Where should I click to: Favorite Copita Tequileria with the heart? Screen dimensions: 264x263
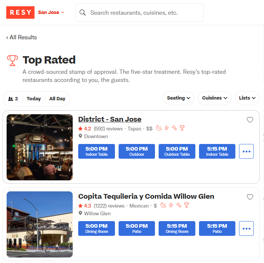click(250, 197)
